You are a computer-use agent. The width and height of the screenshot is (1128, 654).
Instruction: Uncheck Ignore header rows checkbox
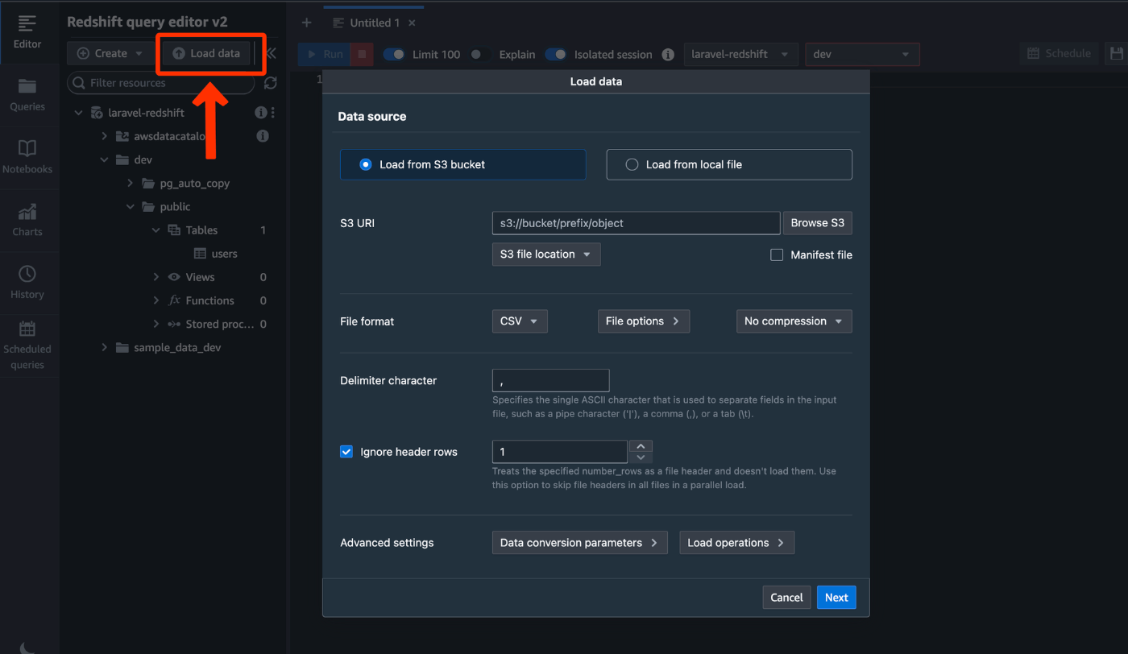(346, 452)
